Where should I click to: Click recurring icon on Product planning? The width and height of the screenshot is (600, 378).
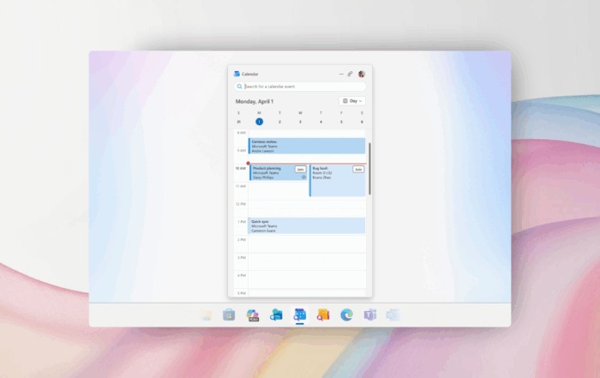pyautogui.click(x=303, y=177)
